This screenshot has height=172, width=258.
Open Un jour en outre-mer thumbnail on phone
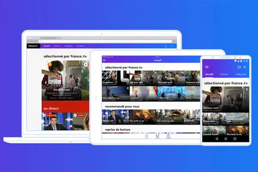237,119
